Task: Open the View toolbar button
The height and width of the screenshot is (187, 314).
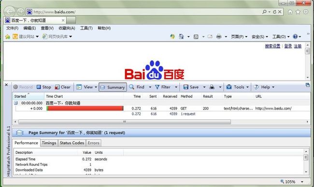Action: (x=85, y=87)
